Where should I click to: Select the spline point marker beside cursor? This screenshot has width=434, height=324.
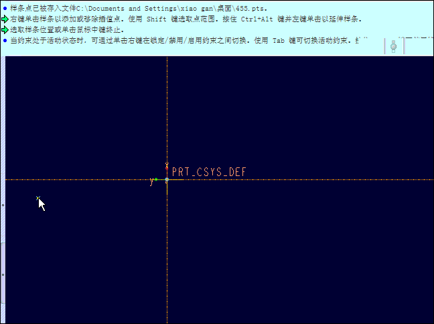pyautogui.click(x=38, y=198)
